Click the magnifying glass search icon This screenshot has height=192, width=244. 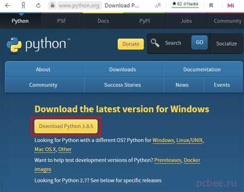pyautogui.click(x=155, y=43)
